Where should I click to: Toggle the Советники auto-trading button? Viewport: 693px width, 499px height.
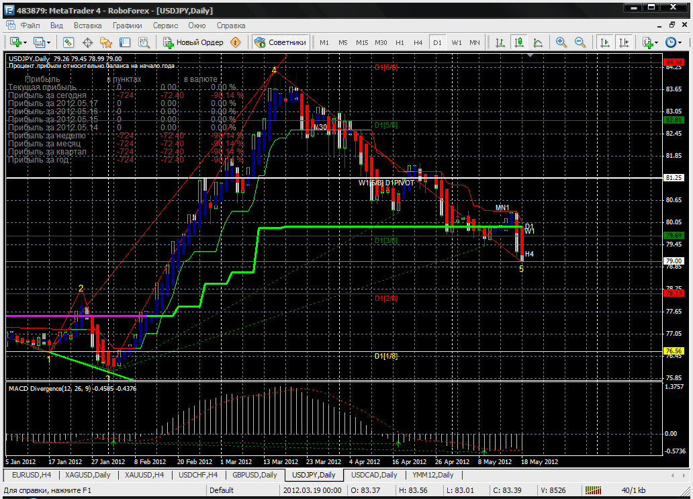click(x=280, y=42)
